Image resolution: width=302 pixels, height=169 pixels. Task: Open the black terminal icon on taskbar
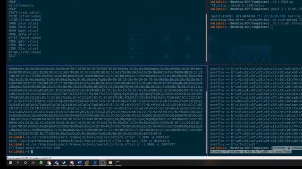(x=118, y=163)
